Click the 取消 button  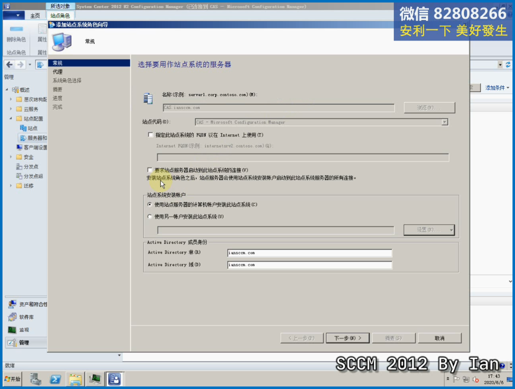[x=439, y=338]
